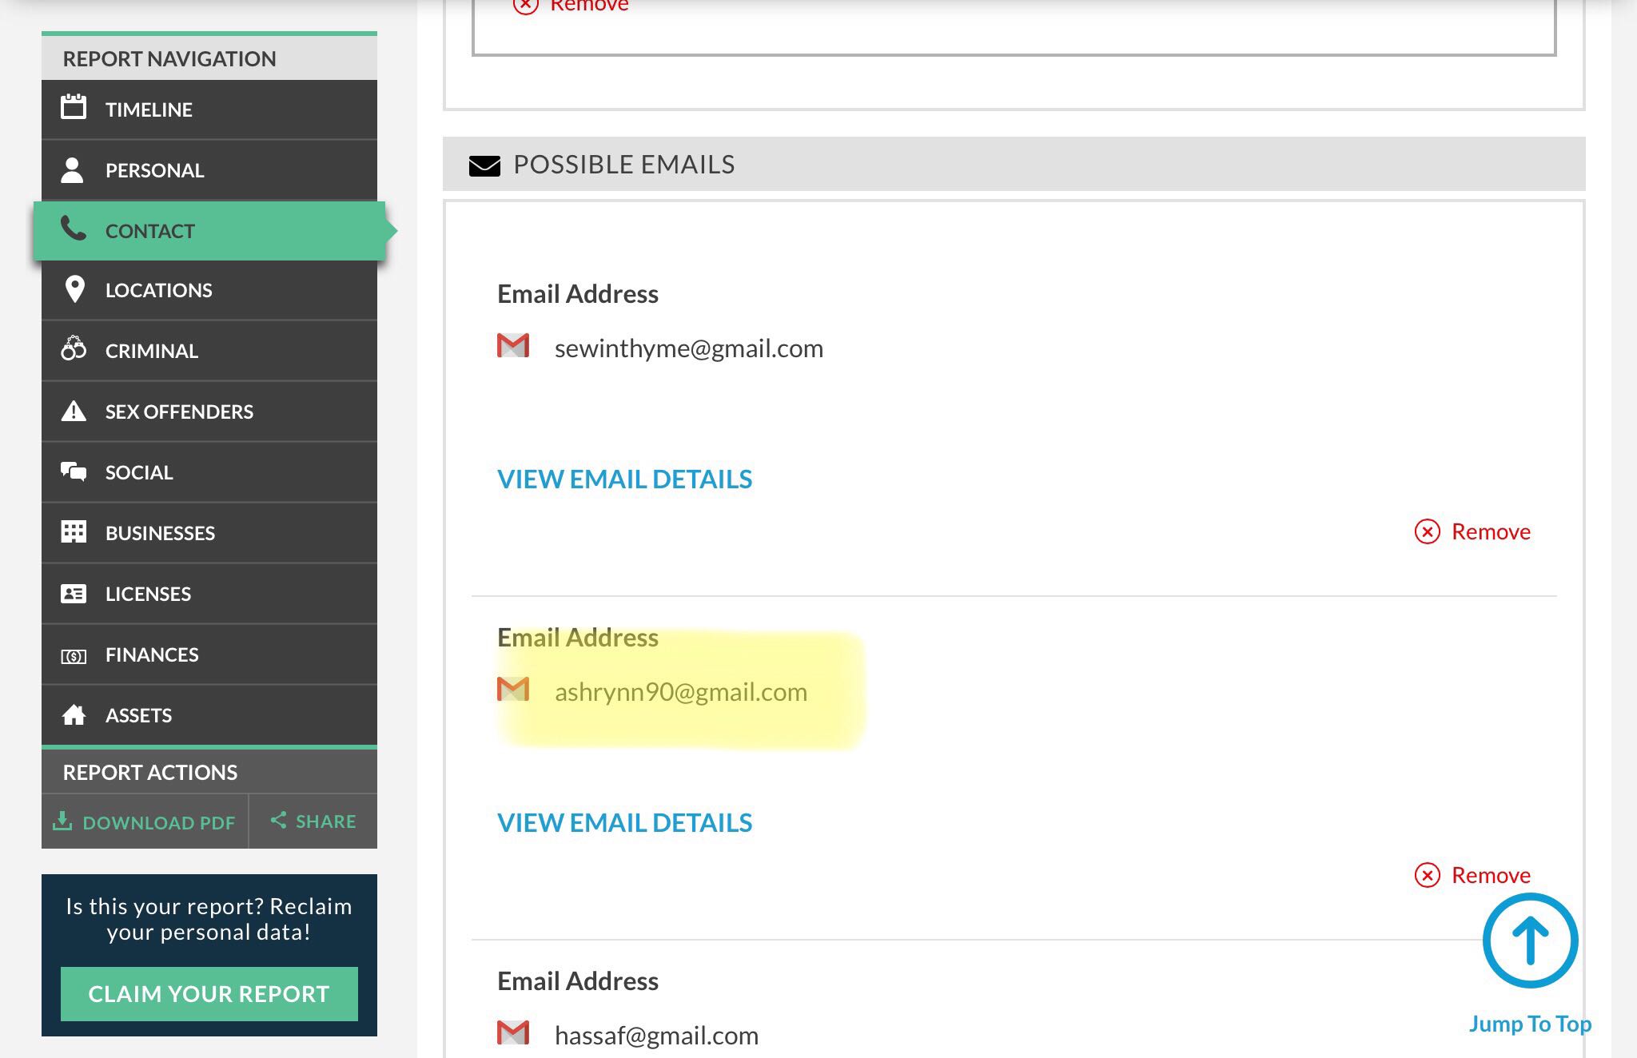This screenshot has width=1637, height=1058.
Task: Click the Businesses building icon
Action: point(74,532)
